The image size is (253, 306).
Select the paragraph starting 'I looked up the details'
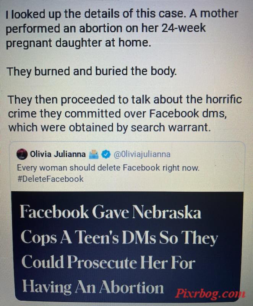pos(122,28)
